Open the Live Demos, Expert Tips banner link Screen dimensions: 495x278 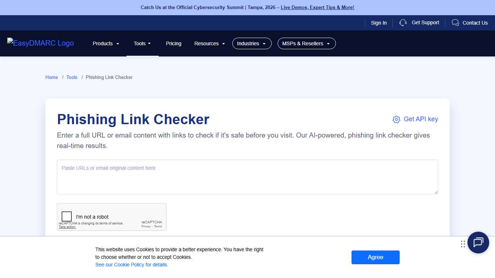pyautogui.click(x=317, y=7)
